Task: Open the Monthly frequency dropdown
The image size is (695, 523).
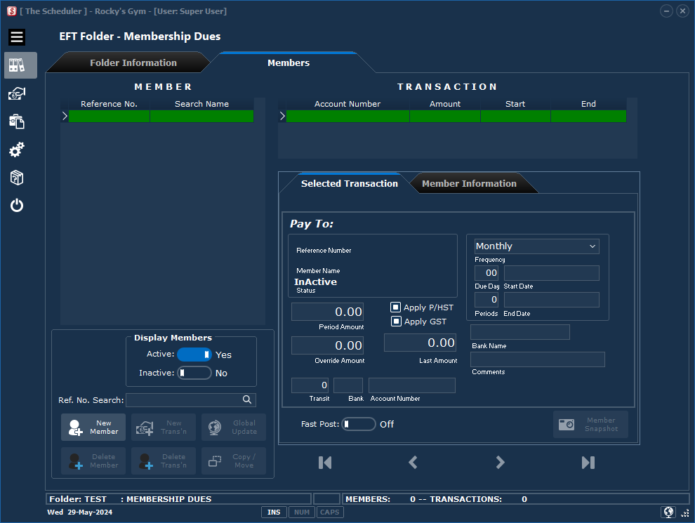Action: click(x=537, y=246)
